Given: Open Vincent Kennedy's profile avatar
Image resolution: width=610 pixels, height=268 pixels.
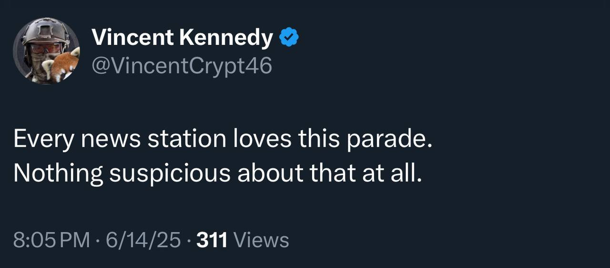Looking at the screenshot, I should 46,51.
